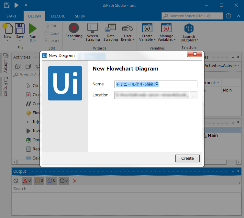The height and width of the screenshot is (218, 244).
Task: Click the Paste command
Action: pos(52,41)
